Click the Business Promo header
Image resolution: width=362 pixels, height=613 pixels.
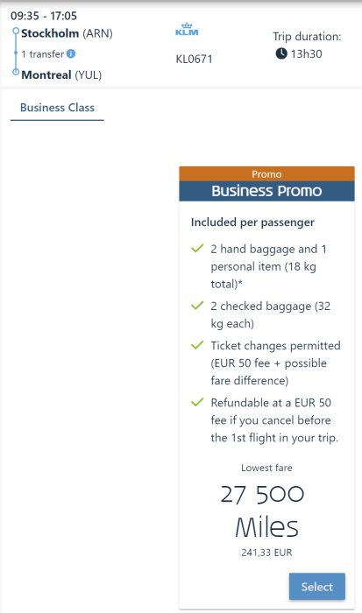(267, 191)
